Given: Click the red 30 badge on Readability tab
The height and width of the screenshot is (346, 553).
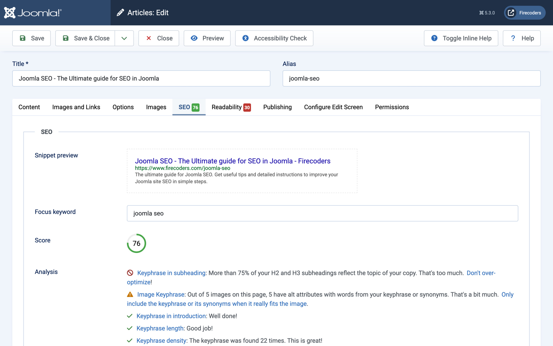Looking at the screenshot, I should [247, 107].
